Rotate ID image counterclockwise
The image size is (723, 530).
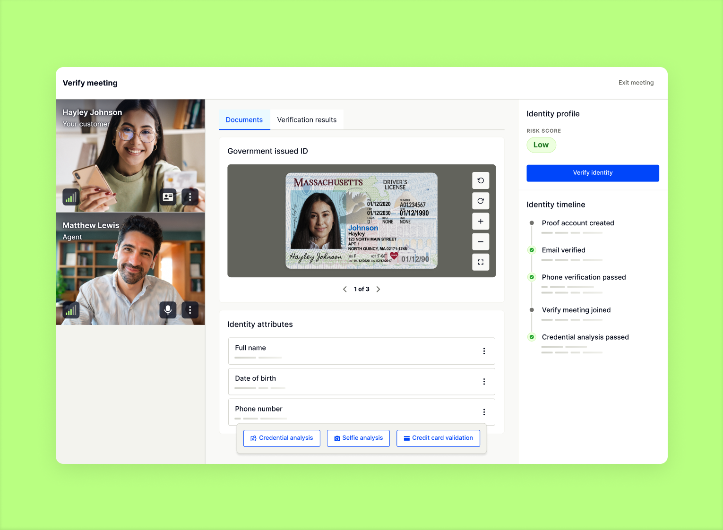click(x=481, y=180)
